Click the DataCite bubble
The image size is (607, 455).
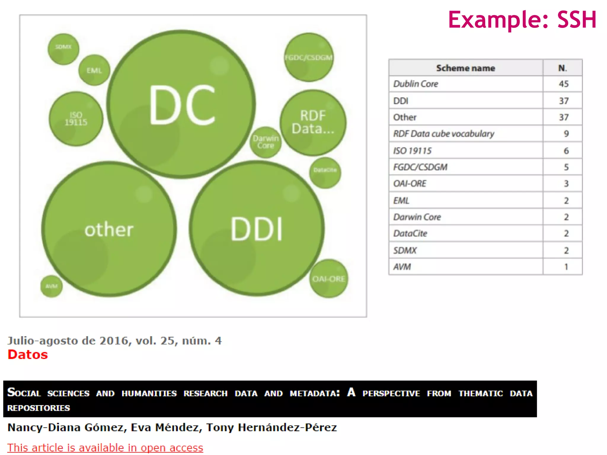tap(325, 173)
